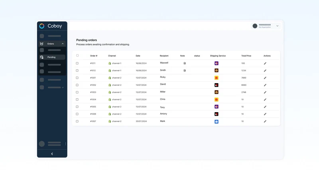This screenshot has width=319, height=179.
Task: Sort by the Total Price column header
Action: pyautogui.click(x=246, y=56)
